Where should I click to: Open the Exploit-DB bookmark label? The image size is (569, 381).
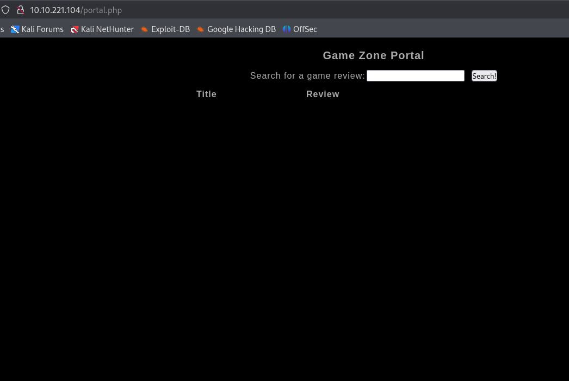[x=170, y=29]
